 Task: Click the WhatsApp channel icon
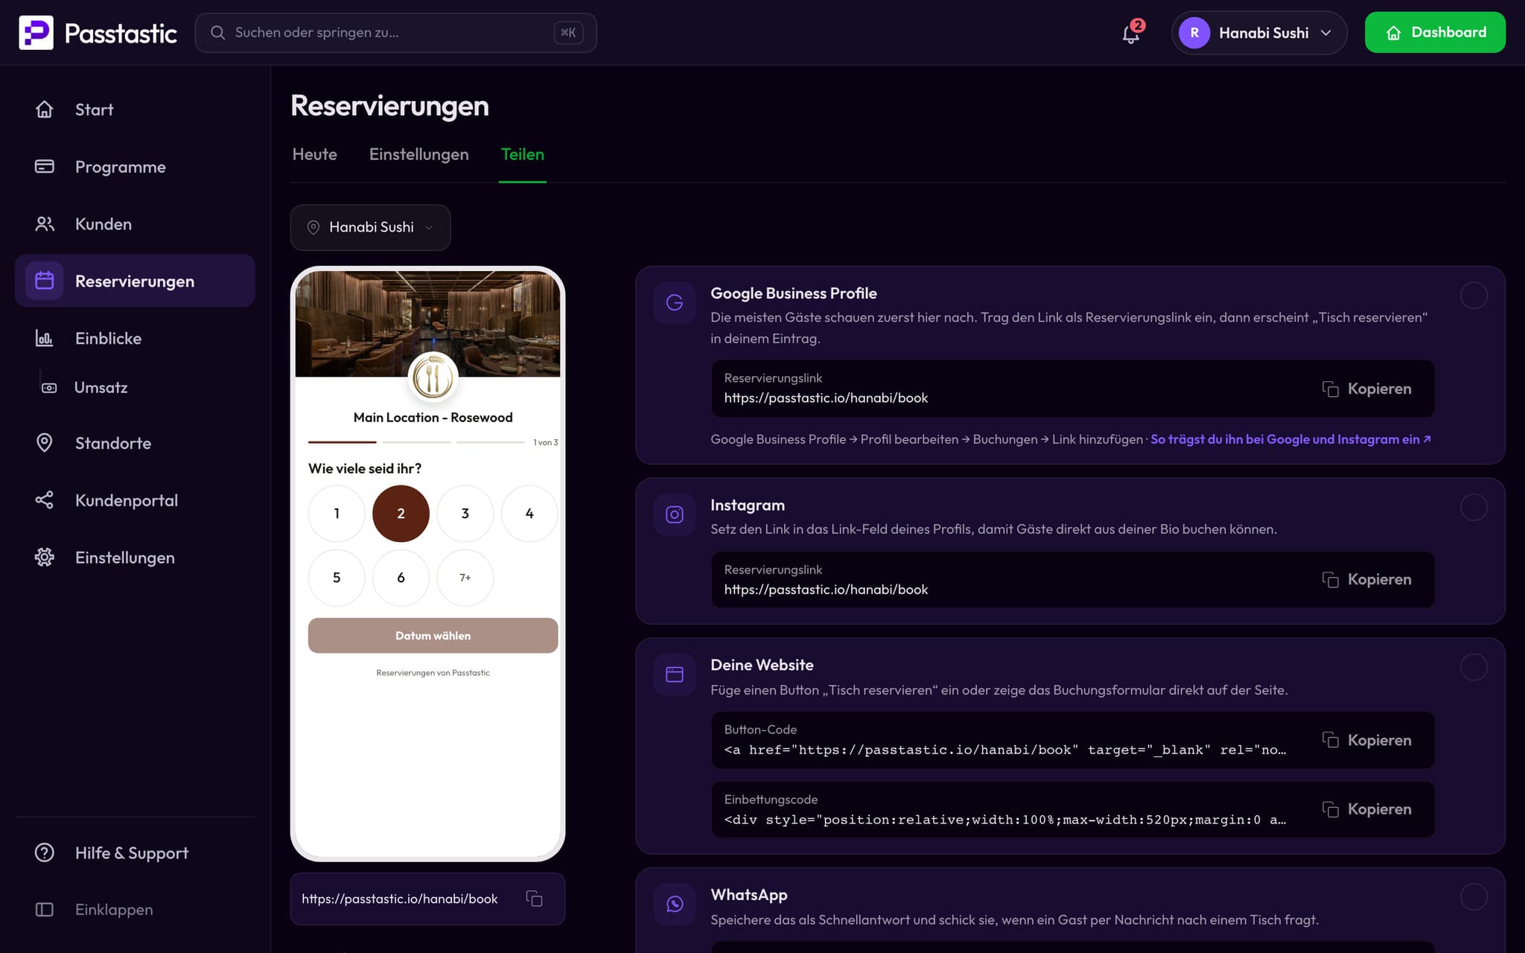point(675,904)
